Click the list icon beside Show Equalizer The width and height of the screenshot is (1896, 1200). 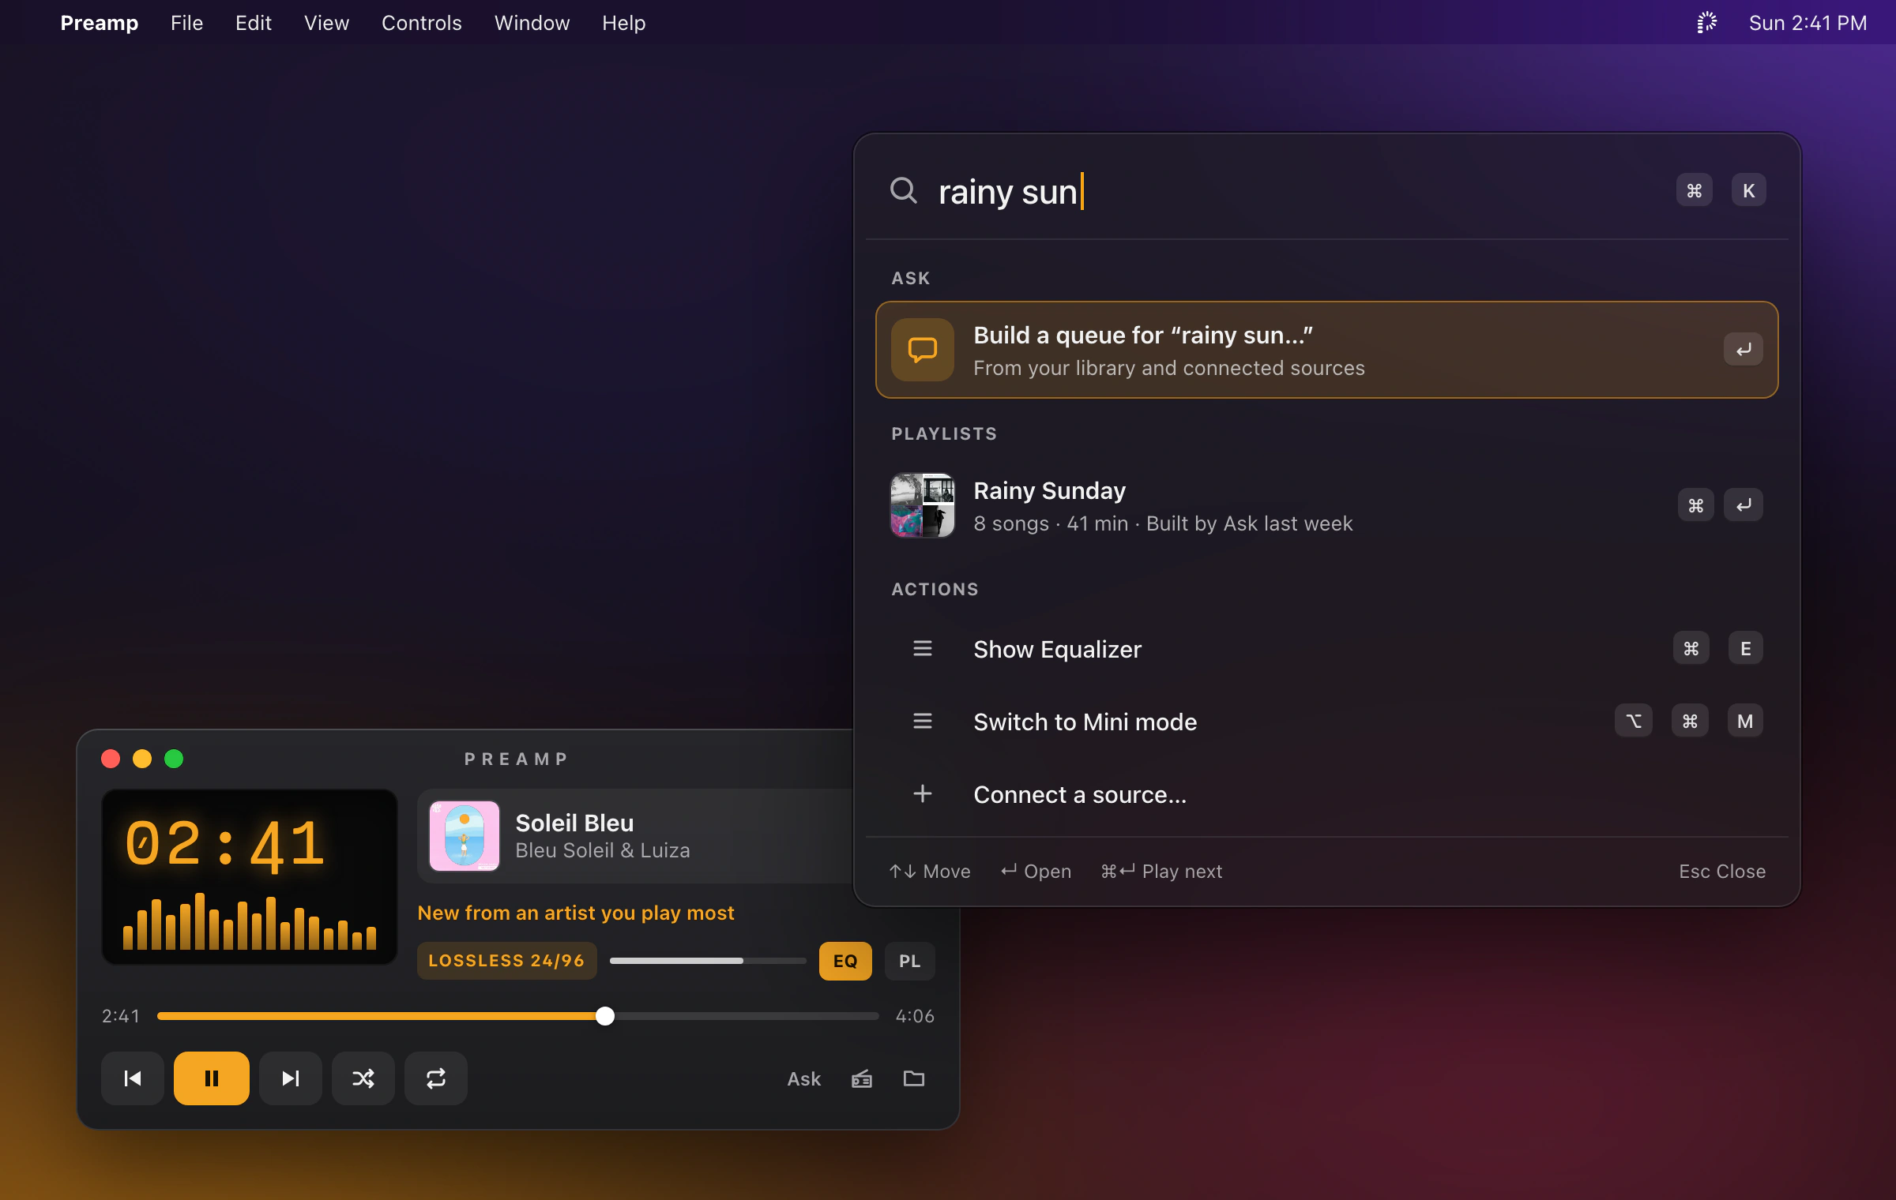(923, 649)
